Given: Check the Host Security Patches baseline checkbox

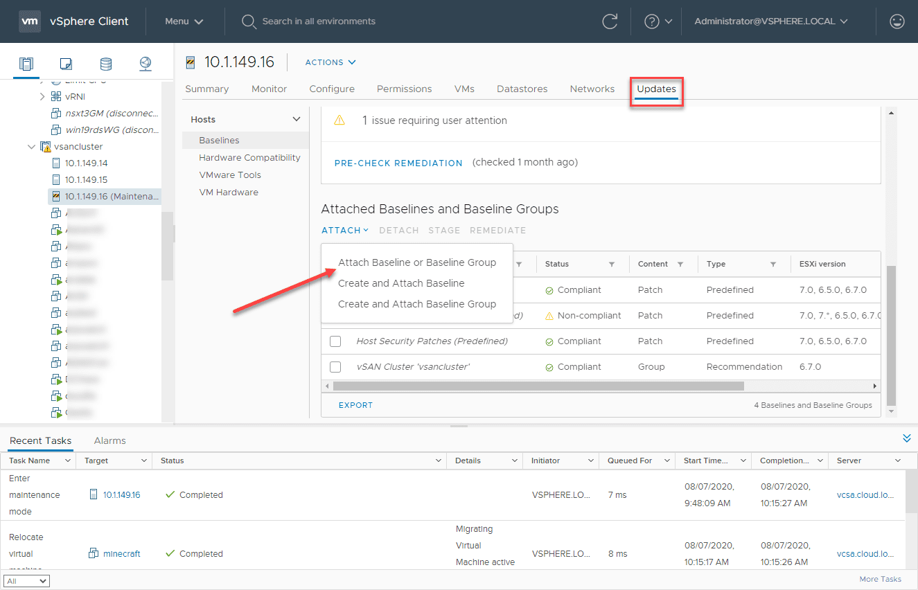Looking at the screenshot, I should coord(335,341).
